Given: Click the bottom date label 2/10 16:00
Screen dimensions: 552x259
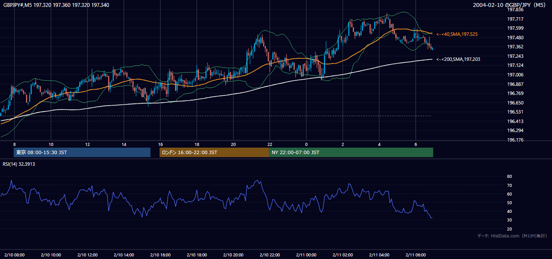Looking at the screenshot, I should tap(161, 255).
